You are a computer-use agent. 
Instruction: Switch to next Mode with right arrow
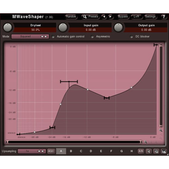tap(46, 37)
